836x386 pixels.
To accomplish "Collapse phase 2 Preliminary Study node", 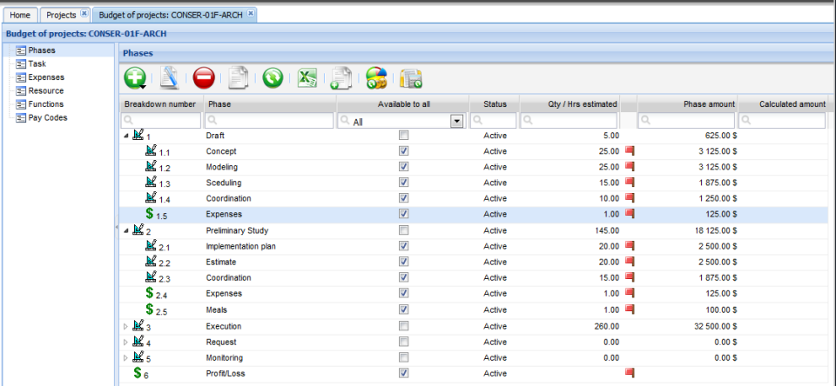I will [125, 231].
